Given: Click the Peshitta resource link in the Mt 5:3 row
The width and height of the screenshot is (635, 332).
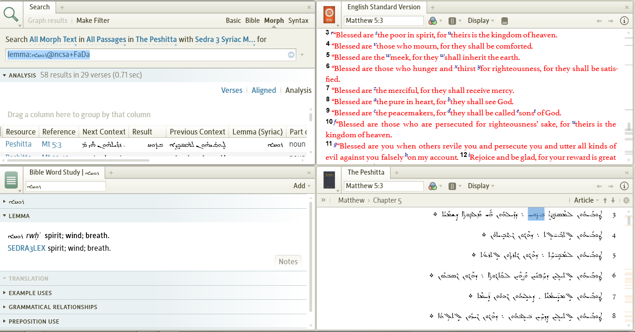Looking at the screenshot, I should tap(19, 144).
